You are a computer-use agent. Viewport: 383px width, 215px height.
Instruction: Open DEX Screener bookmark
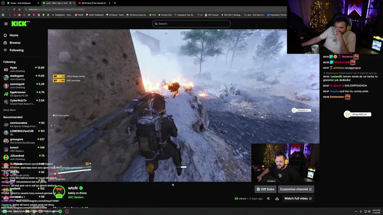click(212, 15)
